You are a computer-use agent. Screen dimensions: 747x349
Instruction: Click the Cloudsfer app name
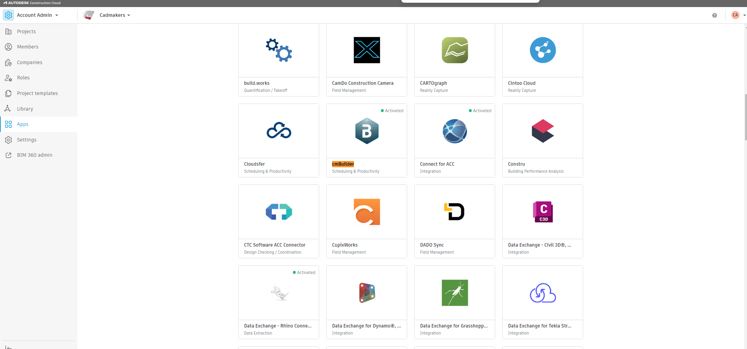[x=254, y=164]
